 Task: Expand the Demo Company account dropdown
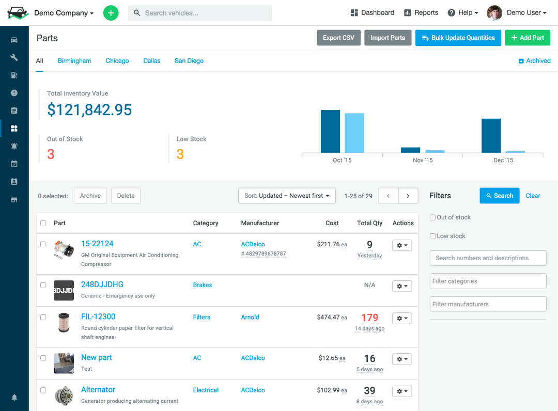click(x=64, y=13)
